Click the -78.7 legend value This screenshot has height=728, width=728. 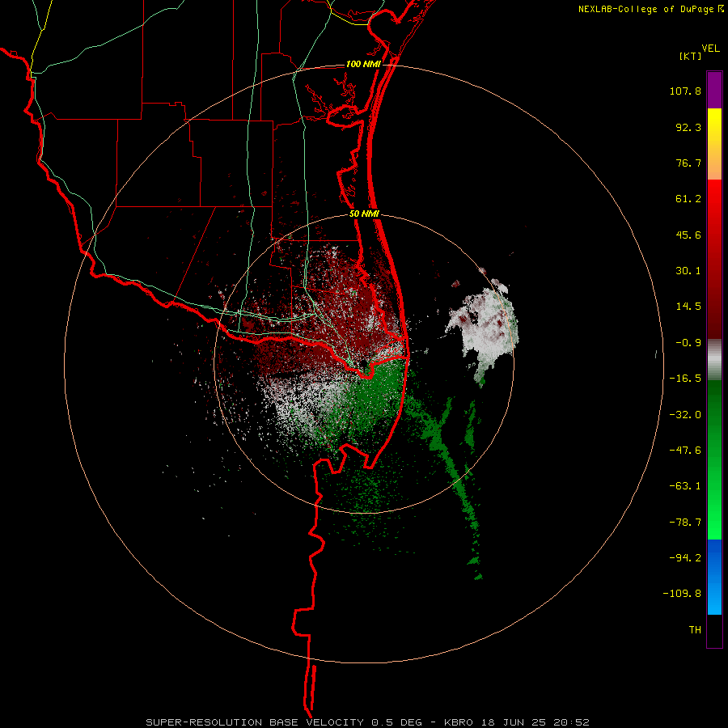(x=685, y=523)
